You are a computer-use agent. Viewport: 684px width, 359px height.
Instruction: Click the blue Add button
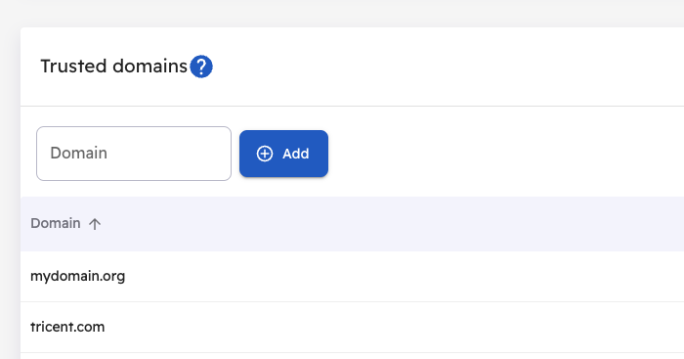click(283, 154)
